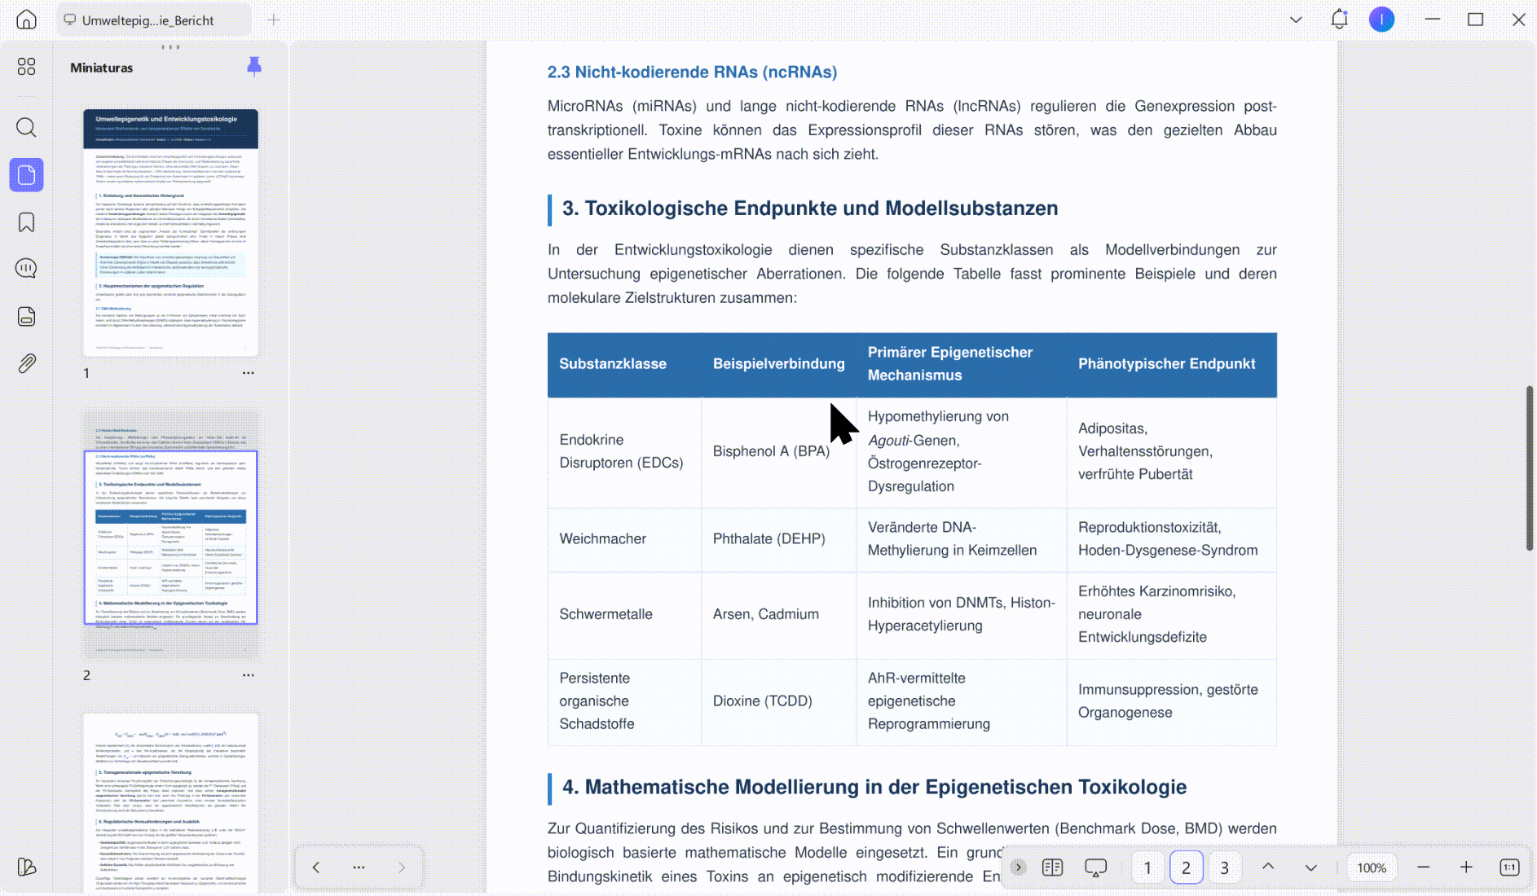
Task: Toggle the thumbnails panel icon in sidebar
Action: click(x=27, y=175)
